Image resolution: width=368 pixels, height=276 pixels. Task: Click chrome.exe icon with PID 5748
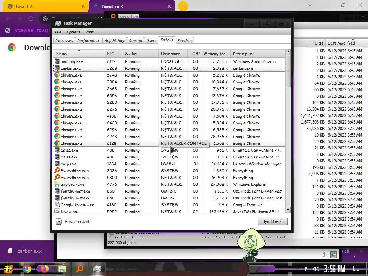57,75
